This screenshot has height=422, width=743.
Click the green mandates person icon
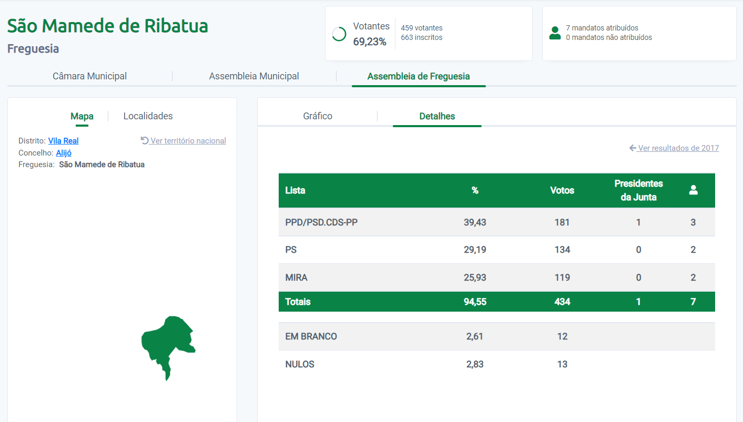click(x=555, y=33)
